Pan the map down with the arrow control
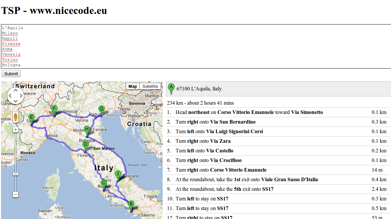The width and height of the screenshot is (391, 219). [16, 101]
